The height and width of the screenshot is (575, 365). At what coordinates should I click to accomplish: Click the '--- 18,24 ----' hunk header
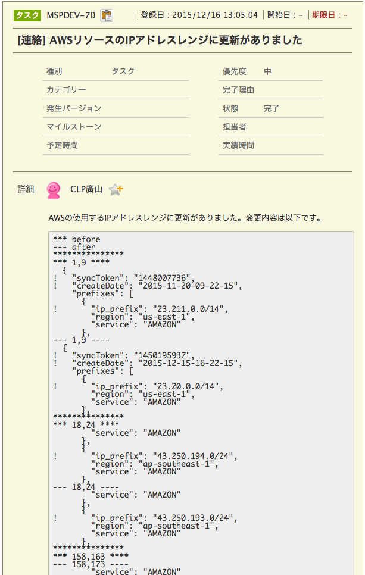coord(86,487)
